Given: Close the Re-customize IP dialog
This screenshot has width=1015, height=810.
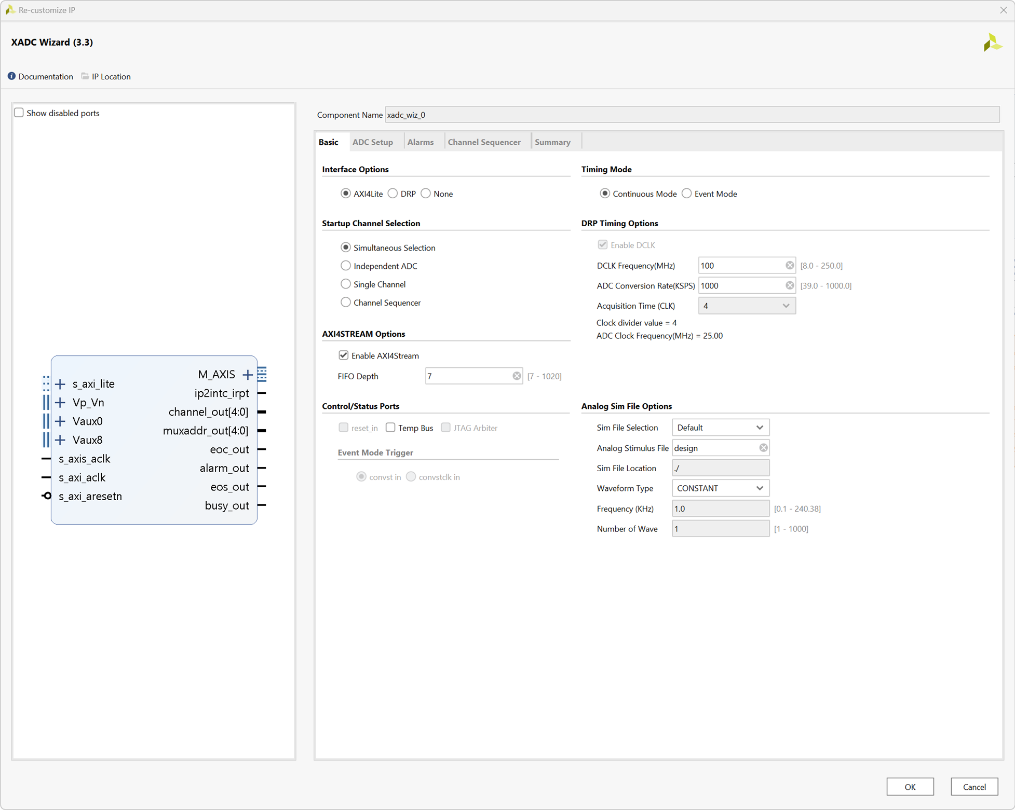Looking at the screenshot, I should pyautogui.click(x=1003, y=10).
